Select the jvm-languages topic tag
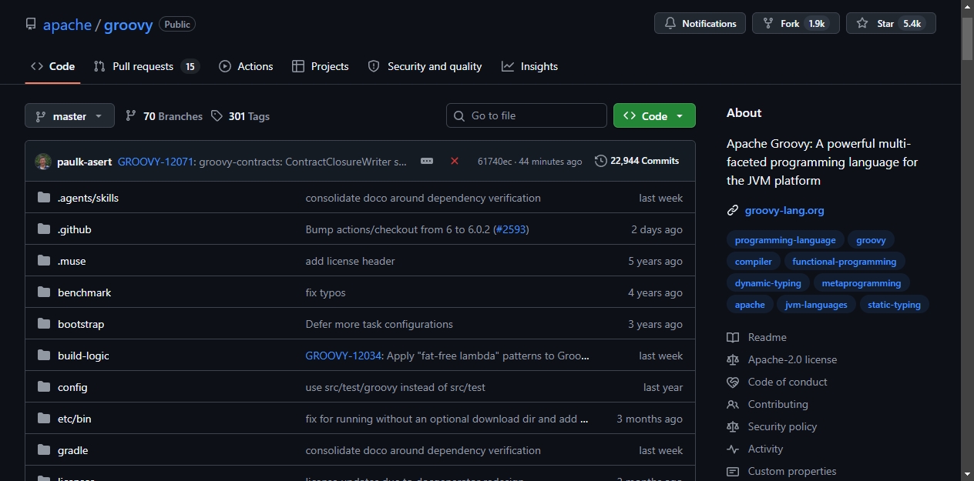 pos(816,305)
